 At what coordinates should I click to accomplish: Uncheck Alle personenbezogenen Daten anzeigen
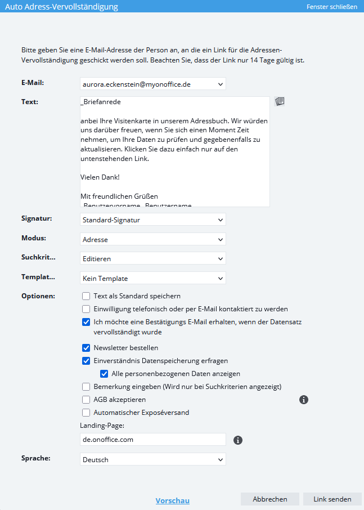[x=104, y=374]
